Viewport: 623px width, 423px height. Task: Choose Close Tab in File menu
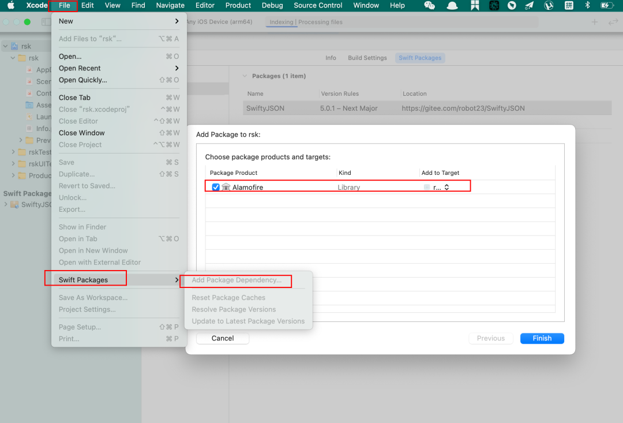click(x=119, y=98)
